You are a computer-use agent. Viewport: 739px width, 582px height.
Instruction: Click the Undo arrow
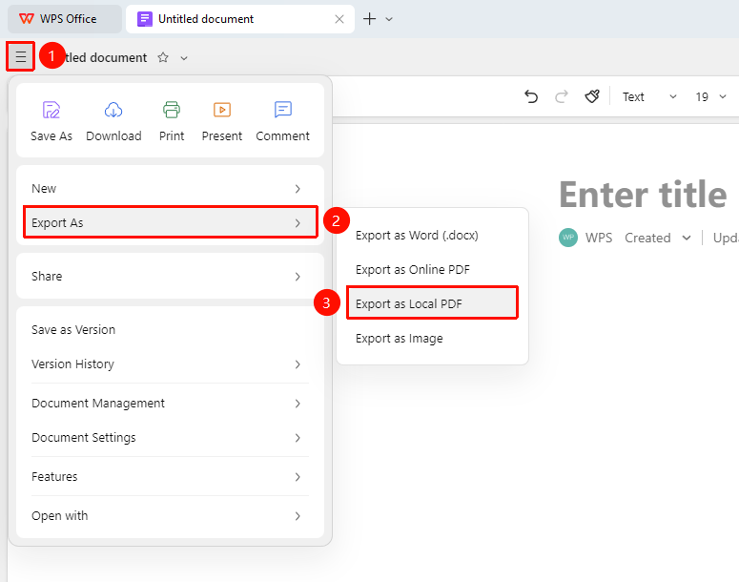click(x=531, y=96)
